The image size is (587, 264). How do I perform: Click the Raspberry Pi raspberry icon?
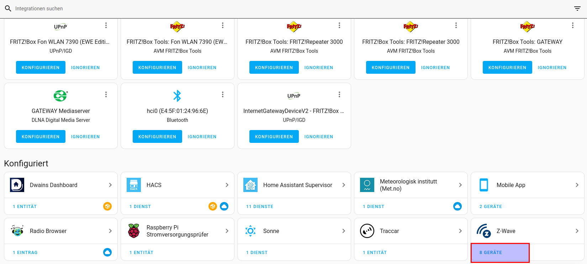(134, 231)
